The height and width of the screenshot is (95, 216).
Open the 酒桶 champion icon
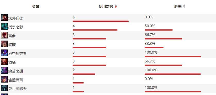4,62
